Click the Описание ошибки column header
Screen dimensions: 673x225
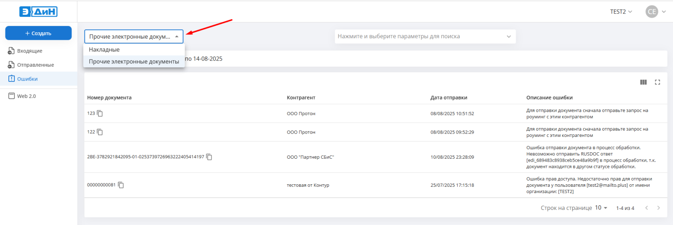(x=549, y=97)
